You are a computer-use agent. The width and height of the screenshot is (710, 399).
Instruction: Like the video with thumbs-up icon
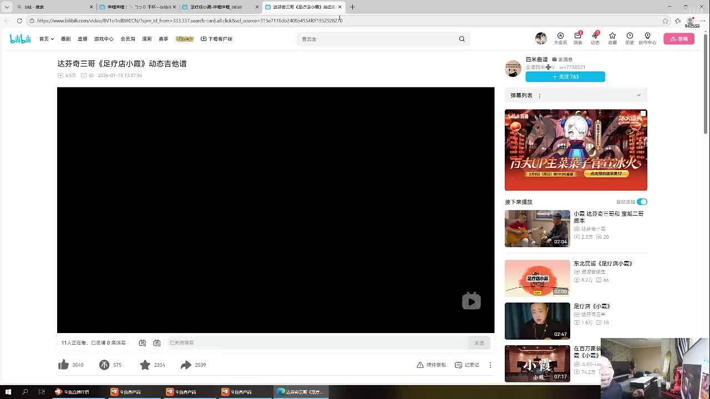click(x=64, y=365)
